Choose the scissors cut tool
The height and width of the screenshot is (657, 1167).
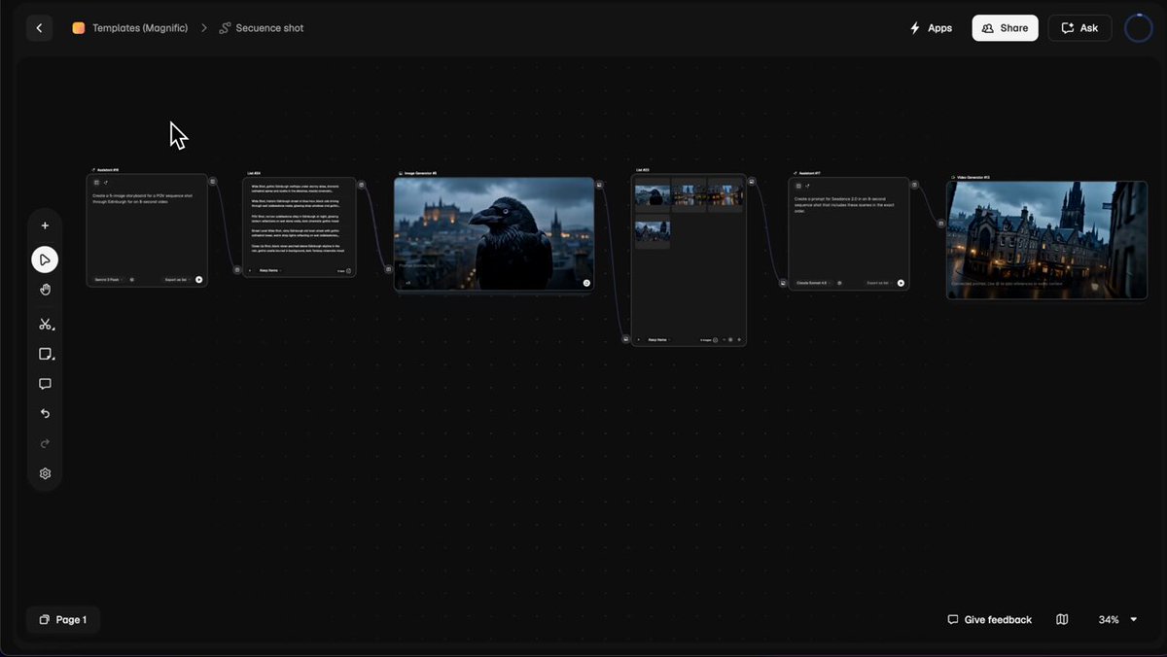45,324
